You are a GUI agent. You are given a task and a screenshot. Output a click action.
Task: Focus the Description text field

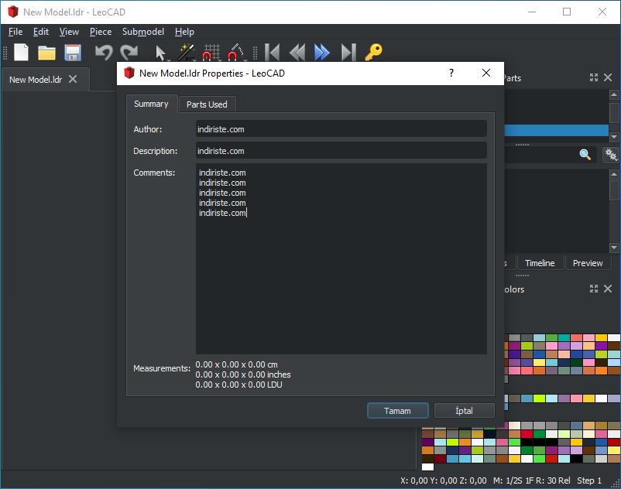(341, 151)
